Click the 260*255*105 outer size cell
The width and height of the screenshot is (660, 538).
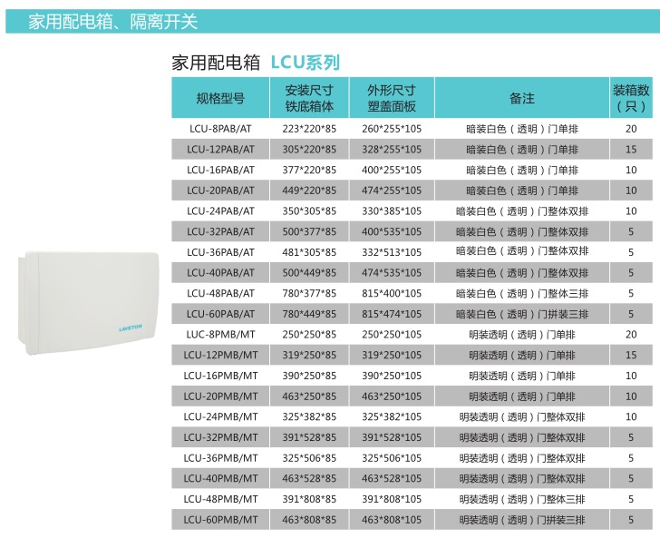point(392,129)
